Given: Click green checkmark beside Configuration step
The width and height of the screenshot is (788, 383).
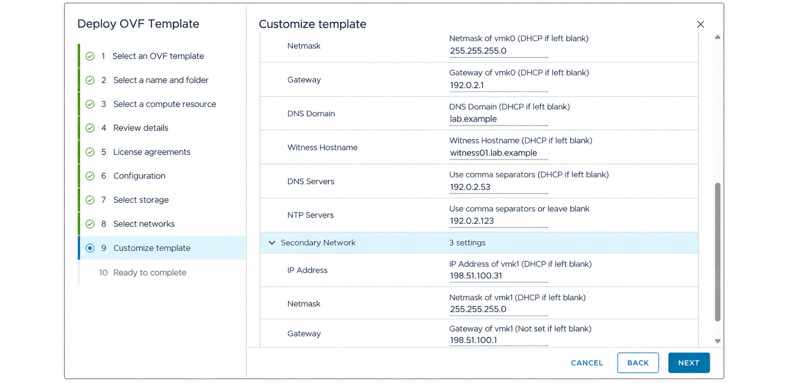Looking at the screenshot, I should click(x=90, y=176).
